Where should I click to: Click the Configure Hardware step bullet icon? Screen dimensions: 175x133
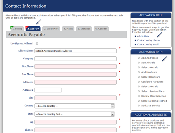(139, 82)
